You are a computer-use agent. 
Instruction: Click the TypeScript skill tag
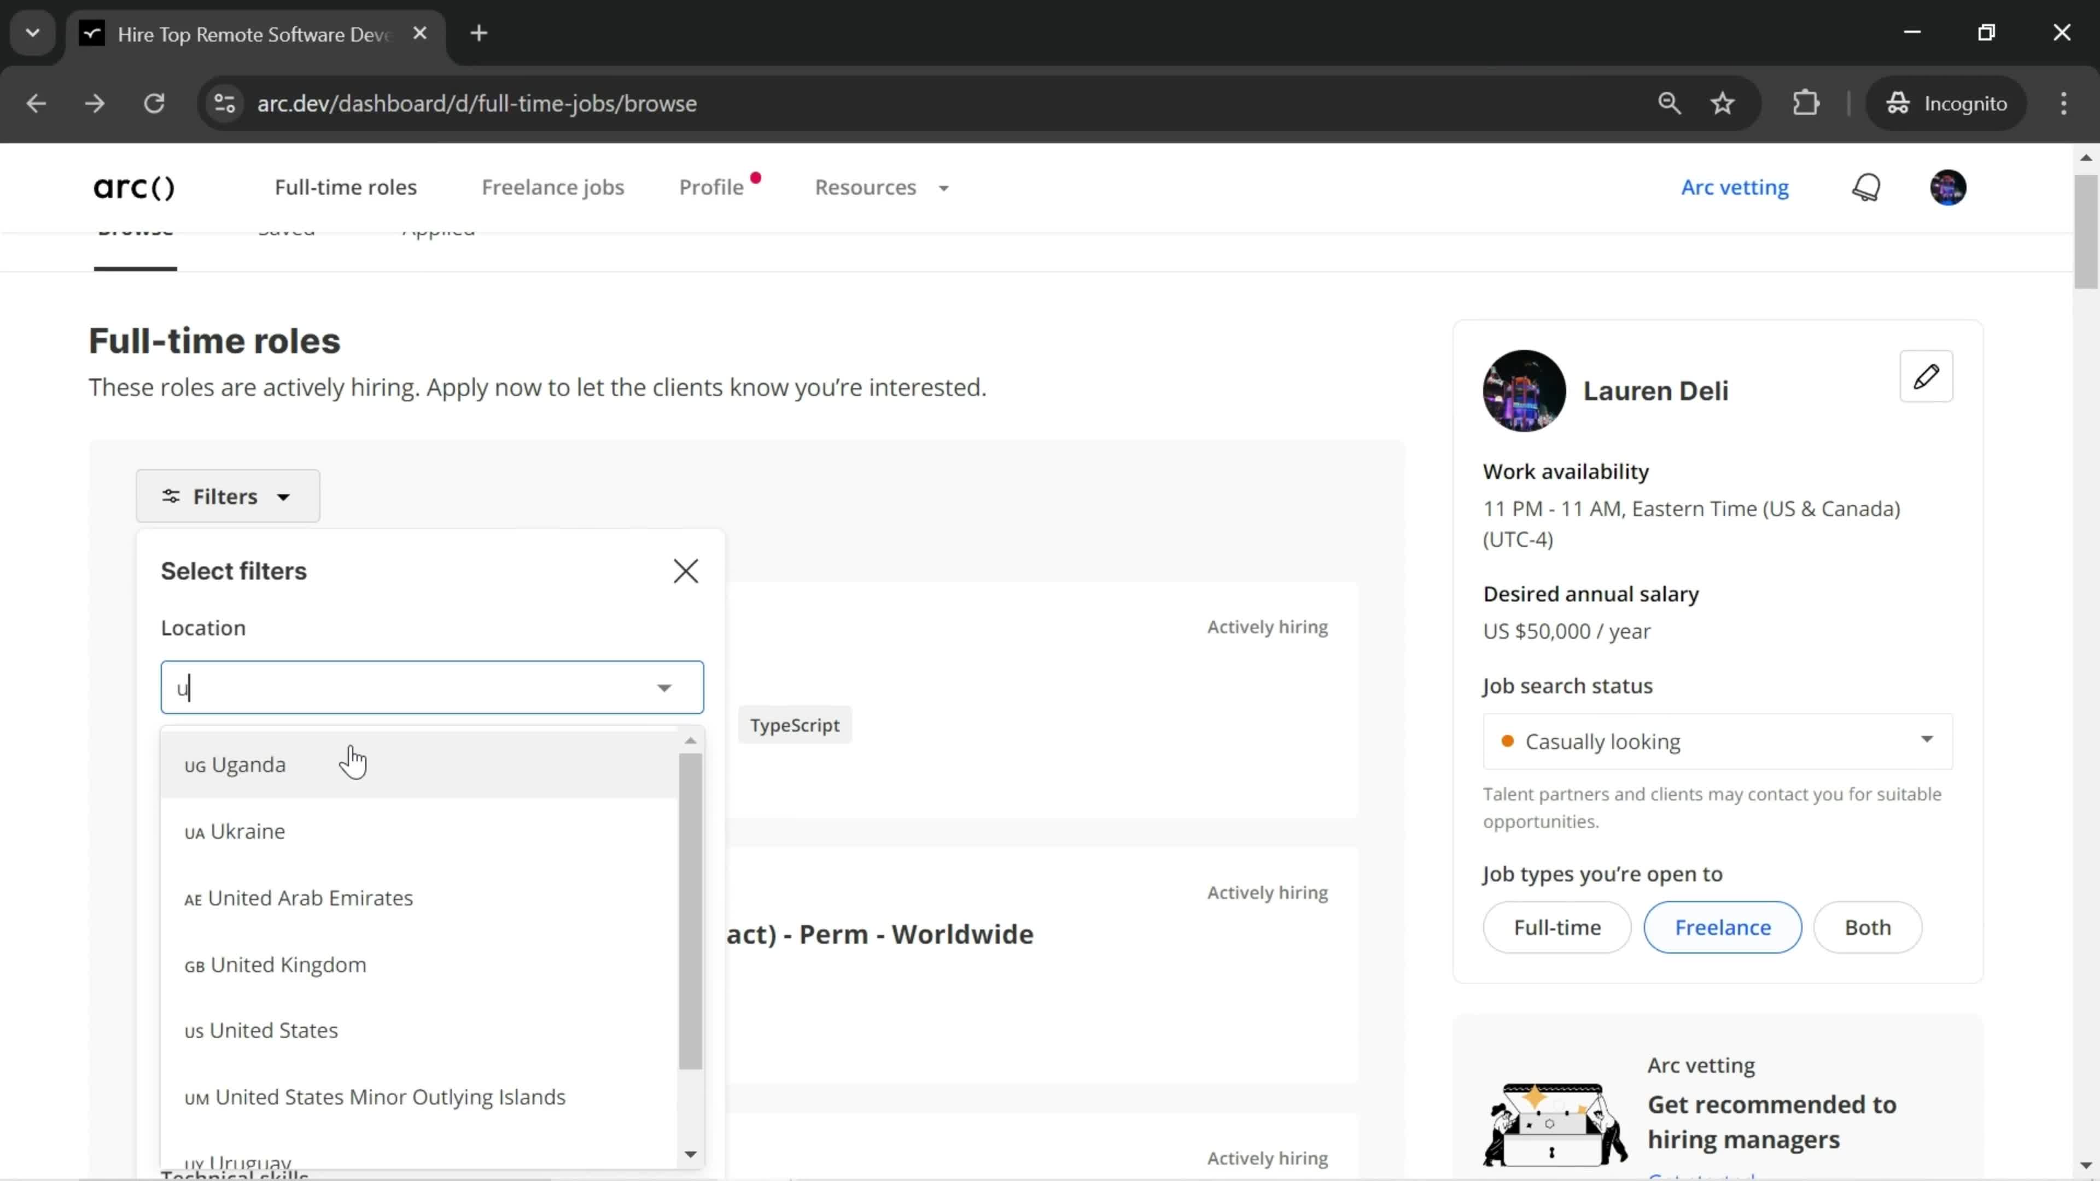click(x=794, y=726)
